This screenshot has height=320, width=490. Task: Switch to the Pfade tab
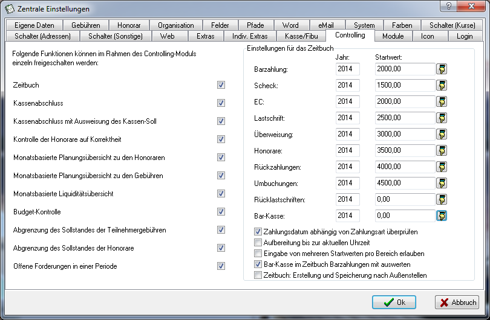point(256,25)
